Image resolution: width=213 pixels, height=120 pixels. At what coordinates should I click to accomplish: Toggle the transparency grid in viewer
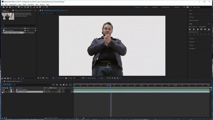(x=86, y=78)
